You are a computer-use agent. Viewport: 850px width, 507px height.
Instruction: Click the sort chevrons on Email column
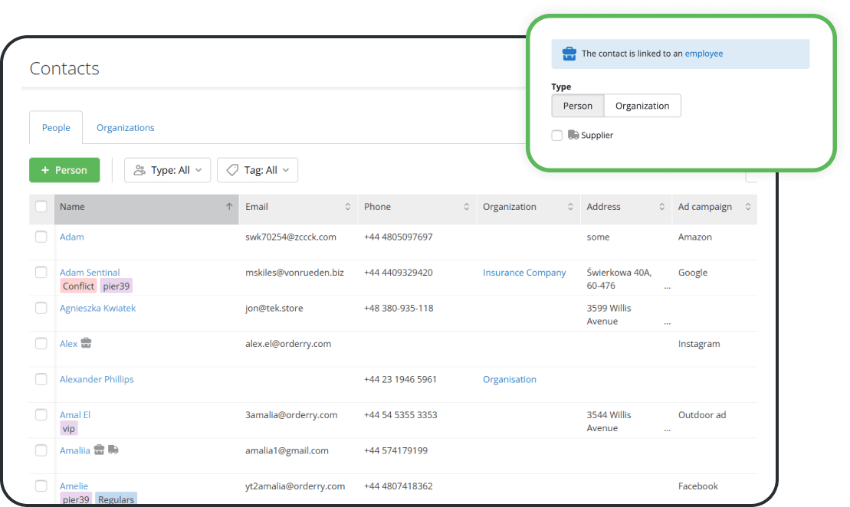(348, 206)
